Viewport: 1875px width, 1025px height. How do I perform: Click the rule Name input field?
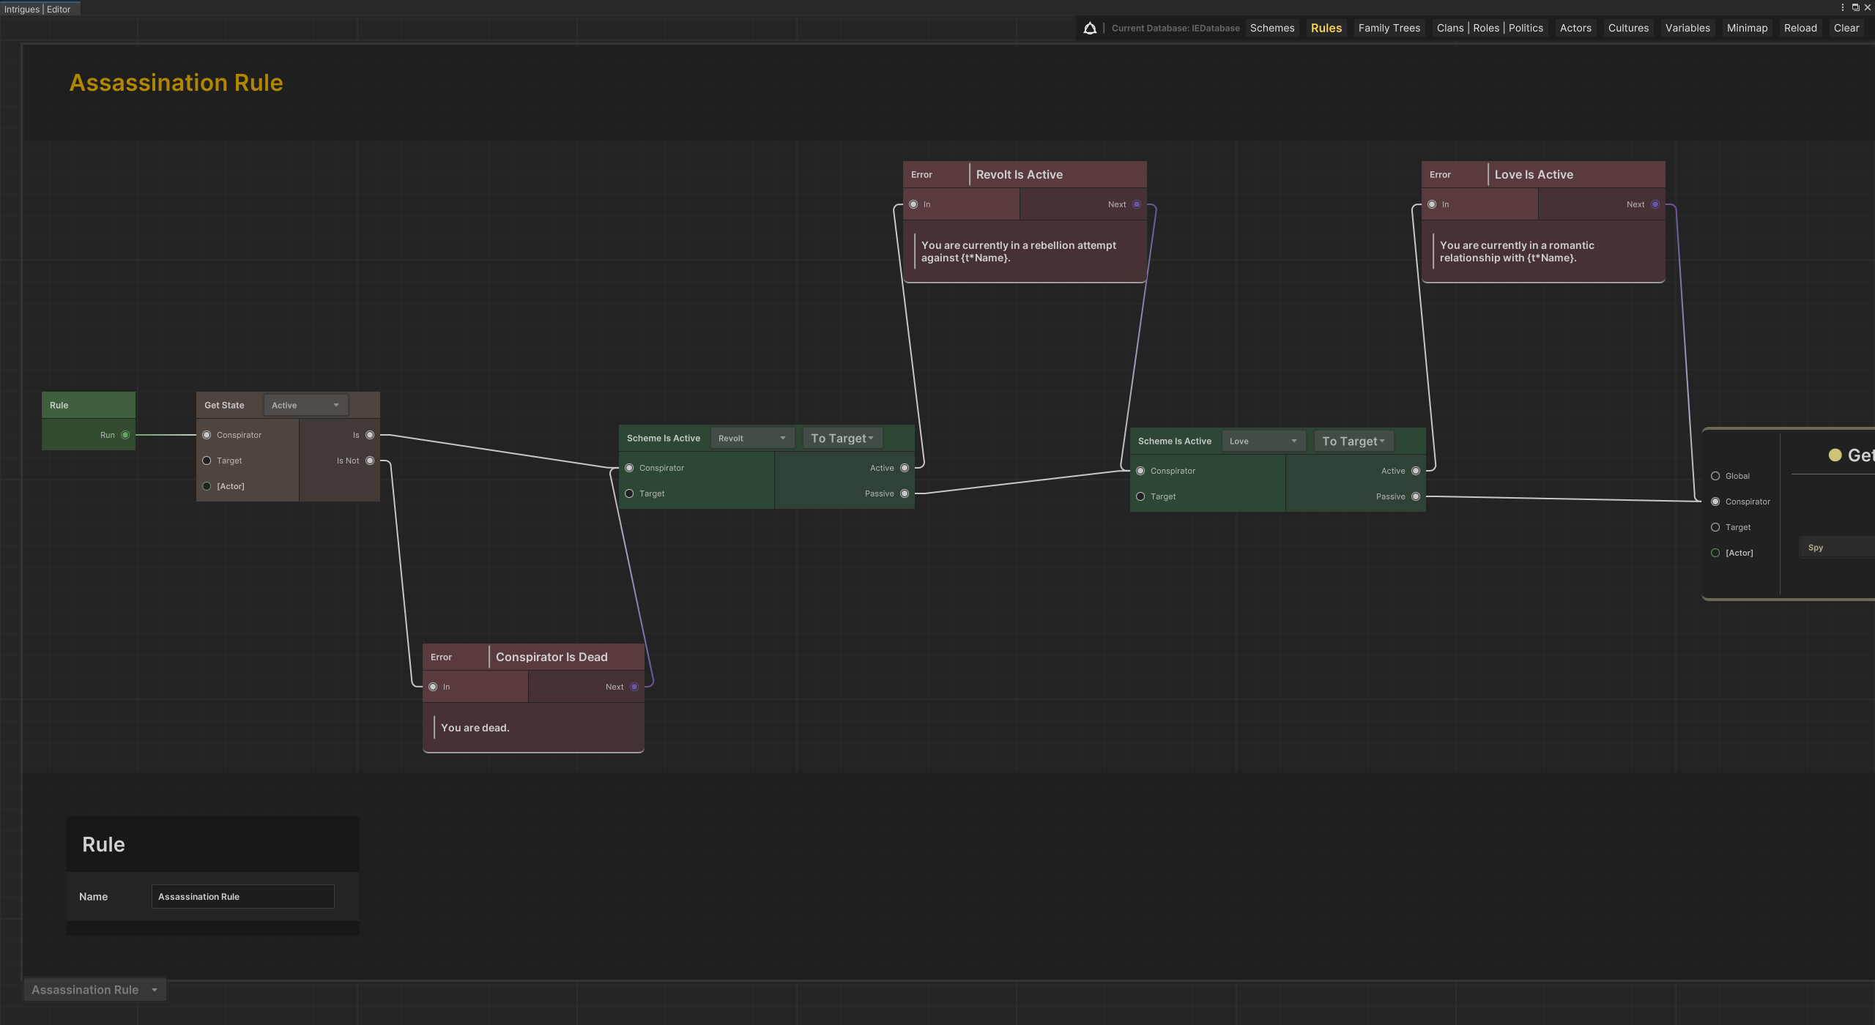[242, 896]
